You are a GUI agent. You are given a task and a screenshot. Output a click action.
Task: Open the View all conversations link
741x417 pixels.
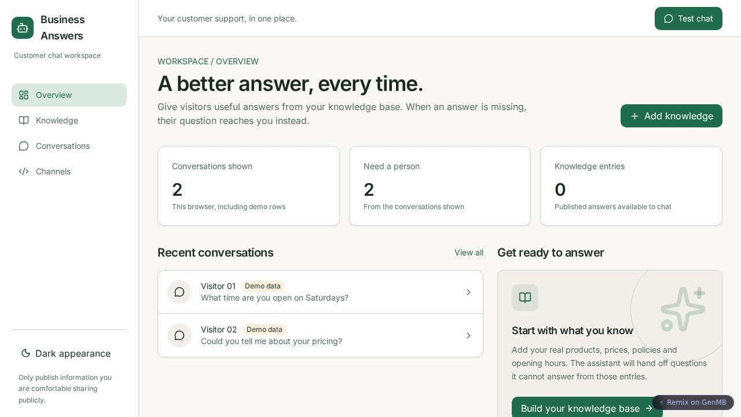tap(469, 253)
